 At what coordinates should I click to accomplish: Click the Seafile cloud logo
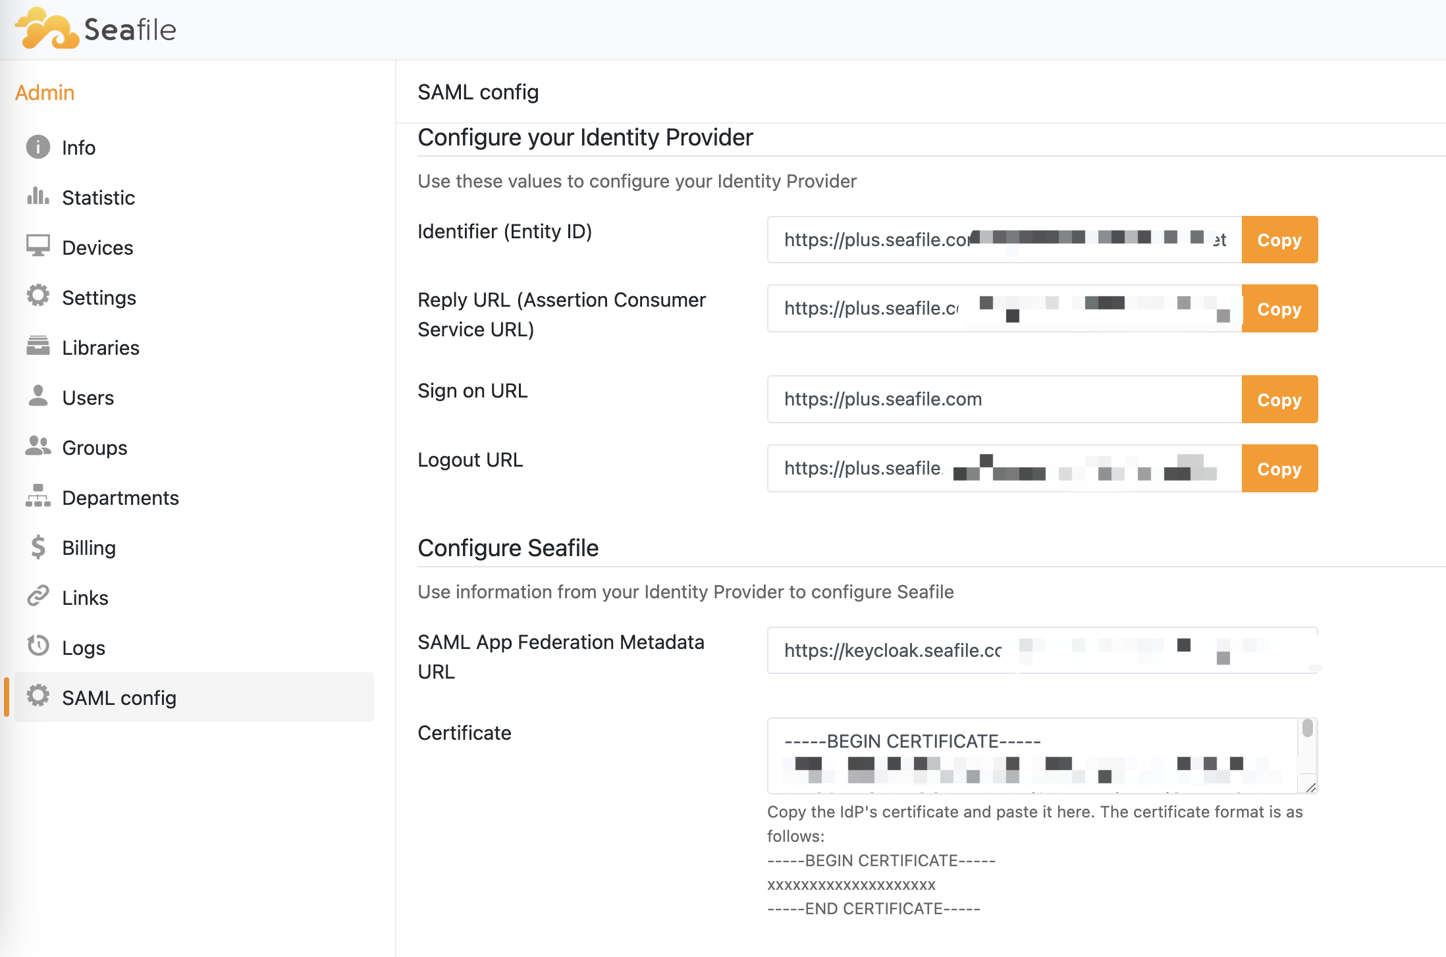tap(47, 29)
